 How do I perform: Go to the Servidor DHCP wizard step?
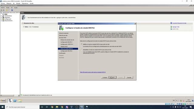tap(63, 38)
